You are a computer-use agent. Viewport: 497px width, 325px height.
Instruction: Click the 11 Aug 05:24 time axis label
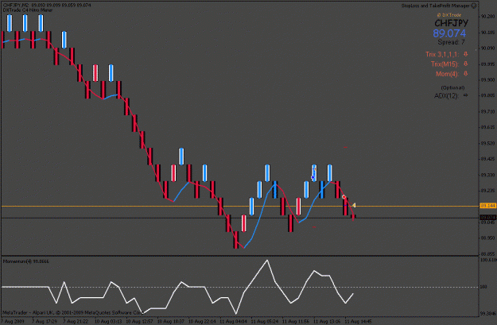click(x=264, y=322)
